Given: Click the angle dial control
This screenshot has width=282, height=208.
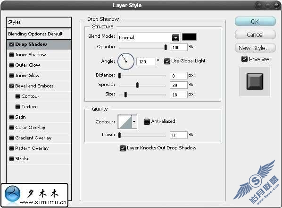Looking at the screenshot, I should point(126,61).
